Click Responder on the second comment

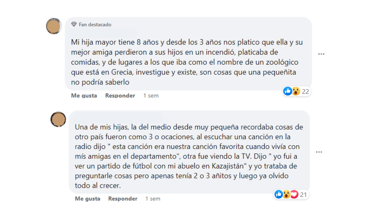(123, 198)
